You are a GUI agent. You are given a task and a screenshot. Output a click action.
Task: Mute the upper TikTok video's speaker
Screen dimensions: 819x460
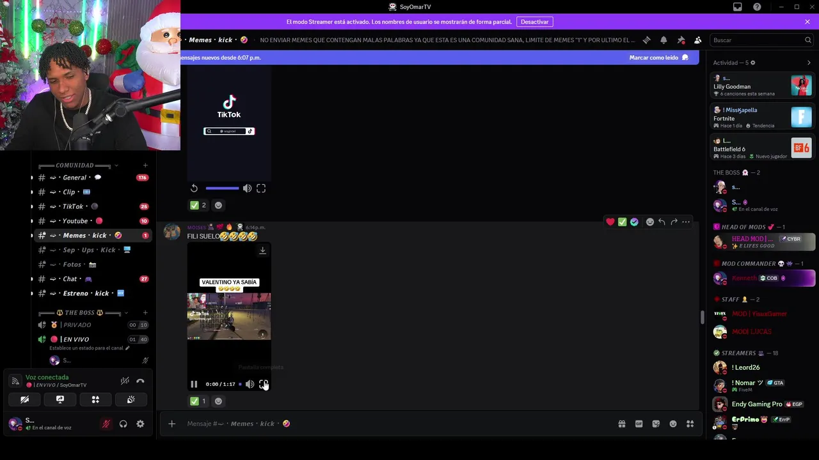(x=247, y=188)
